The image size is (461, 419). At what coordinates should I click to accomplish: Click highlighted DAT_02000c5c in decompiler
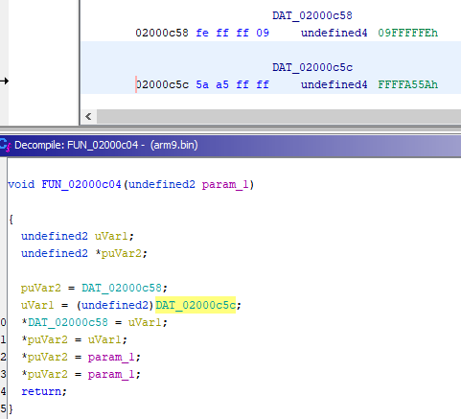point(196,305)
